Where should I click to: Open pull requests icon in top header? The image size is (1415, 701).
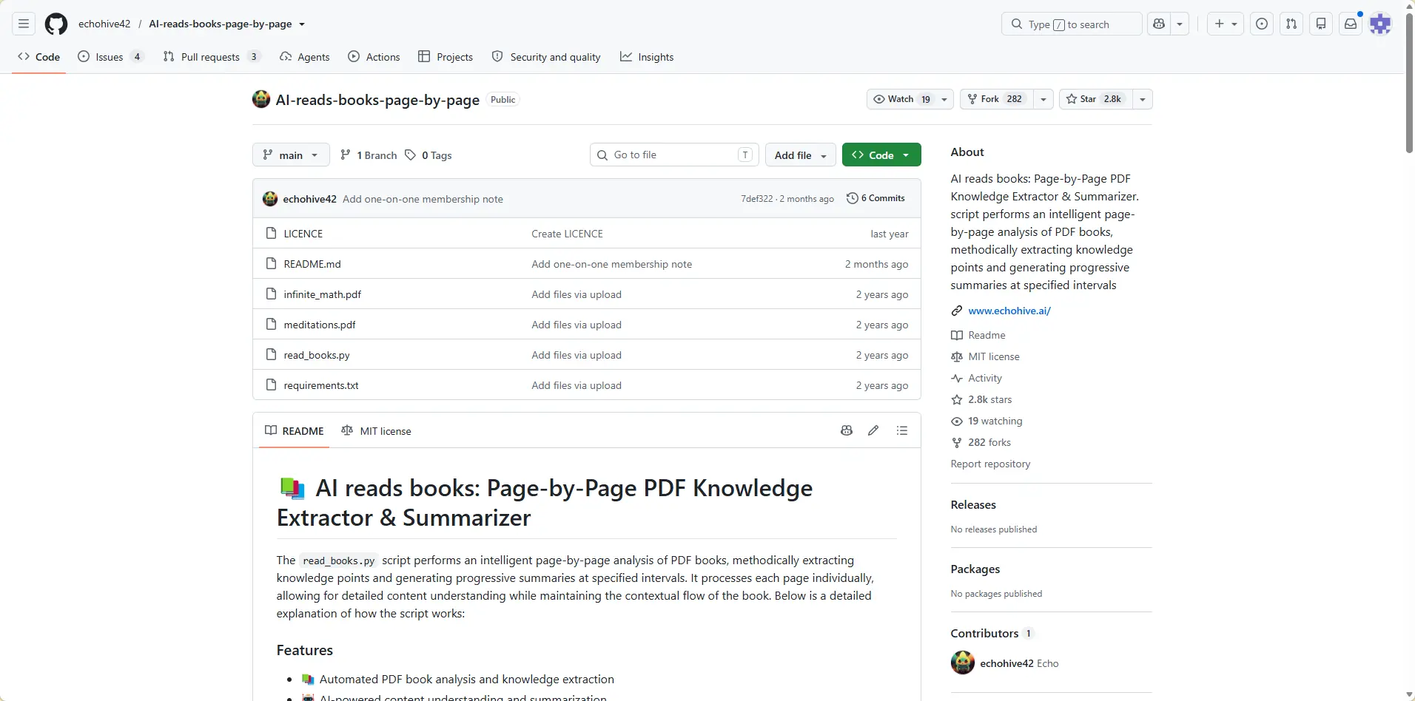(1291, 24)
